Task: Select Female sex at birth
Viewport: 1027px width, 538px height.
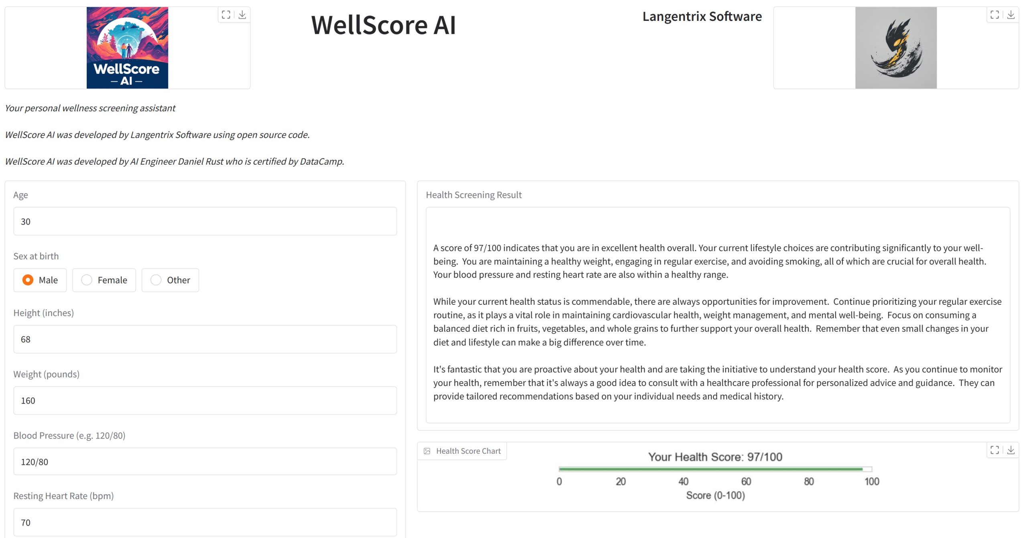Action: click(x=87, y=280)
